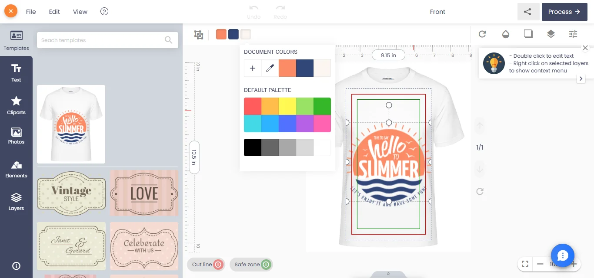
Task: Click the rotation handle above design
Action: 389,105
